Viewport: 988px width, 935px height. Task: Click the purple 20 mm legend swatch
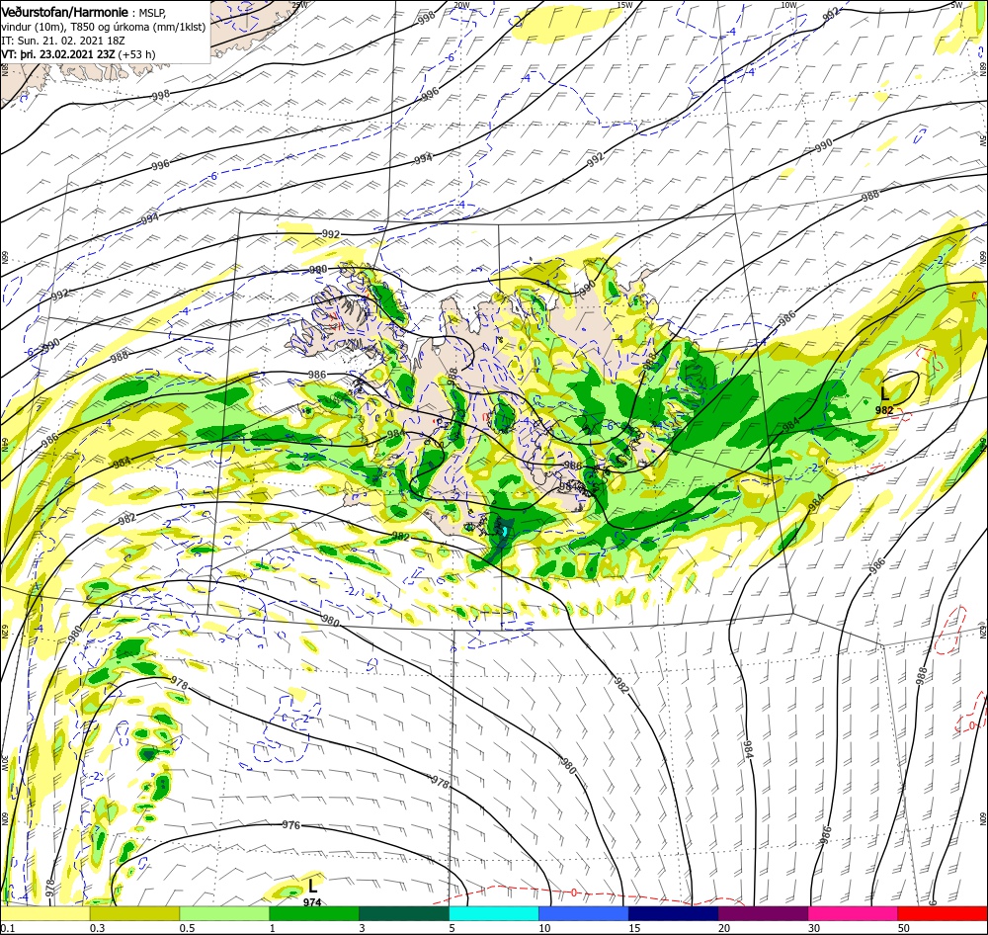[763, 913]
